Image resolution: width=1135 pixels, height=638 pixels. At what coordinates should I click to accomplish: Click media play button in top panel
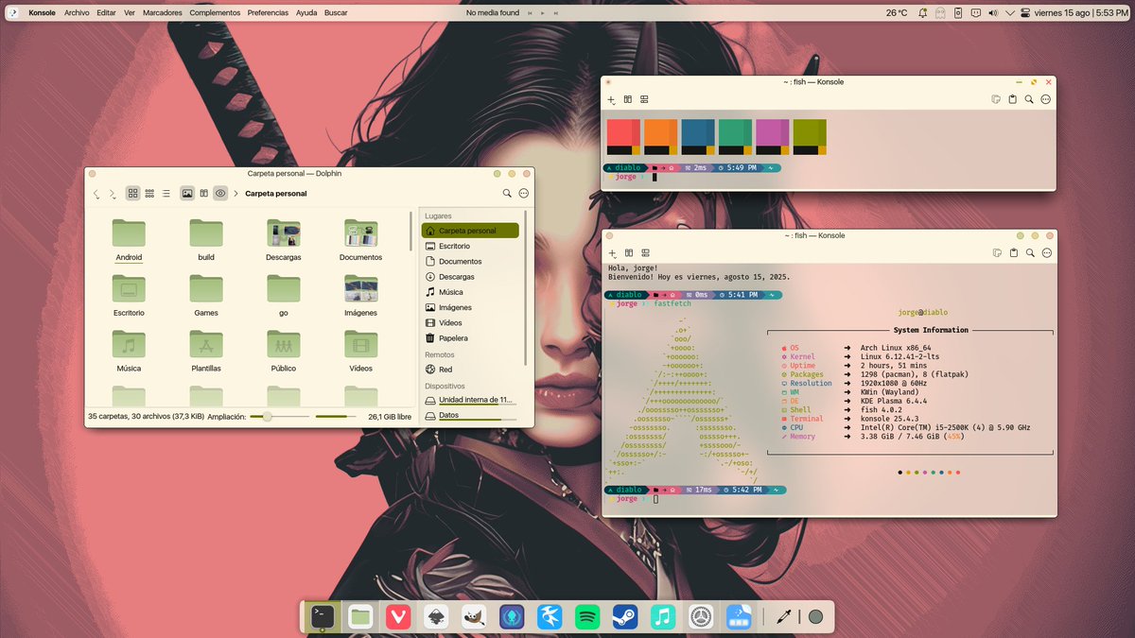(x=543, y=13)
